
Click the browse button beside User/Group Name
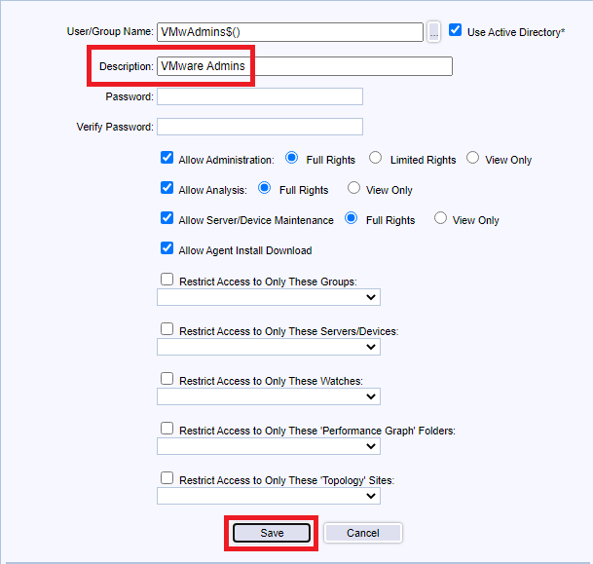click(x=433, y=32)
